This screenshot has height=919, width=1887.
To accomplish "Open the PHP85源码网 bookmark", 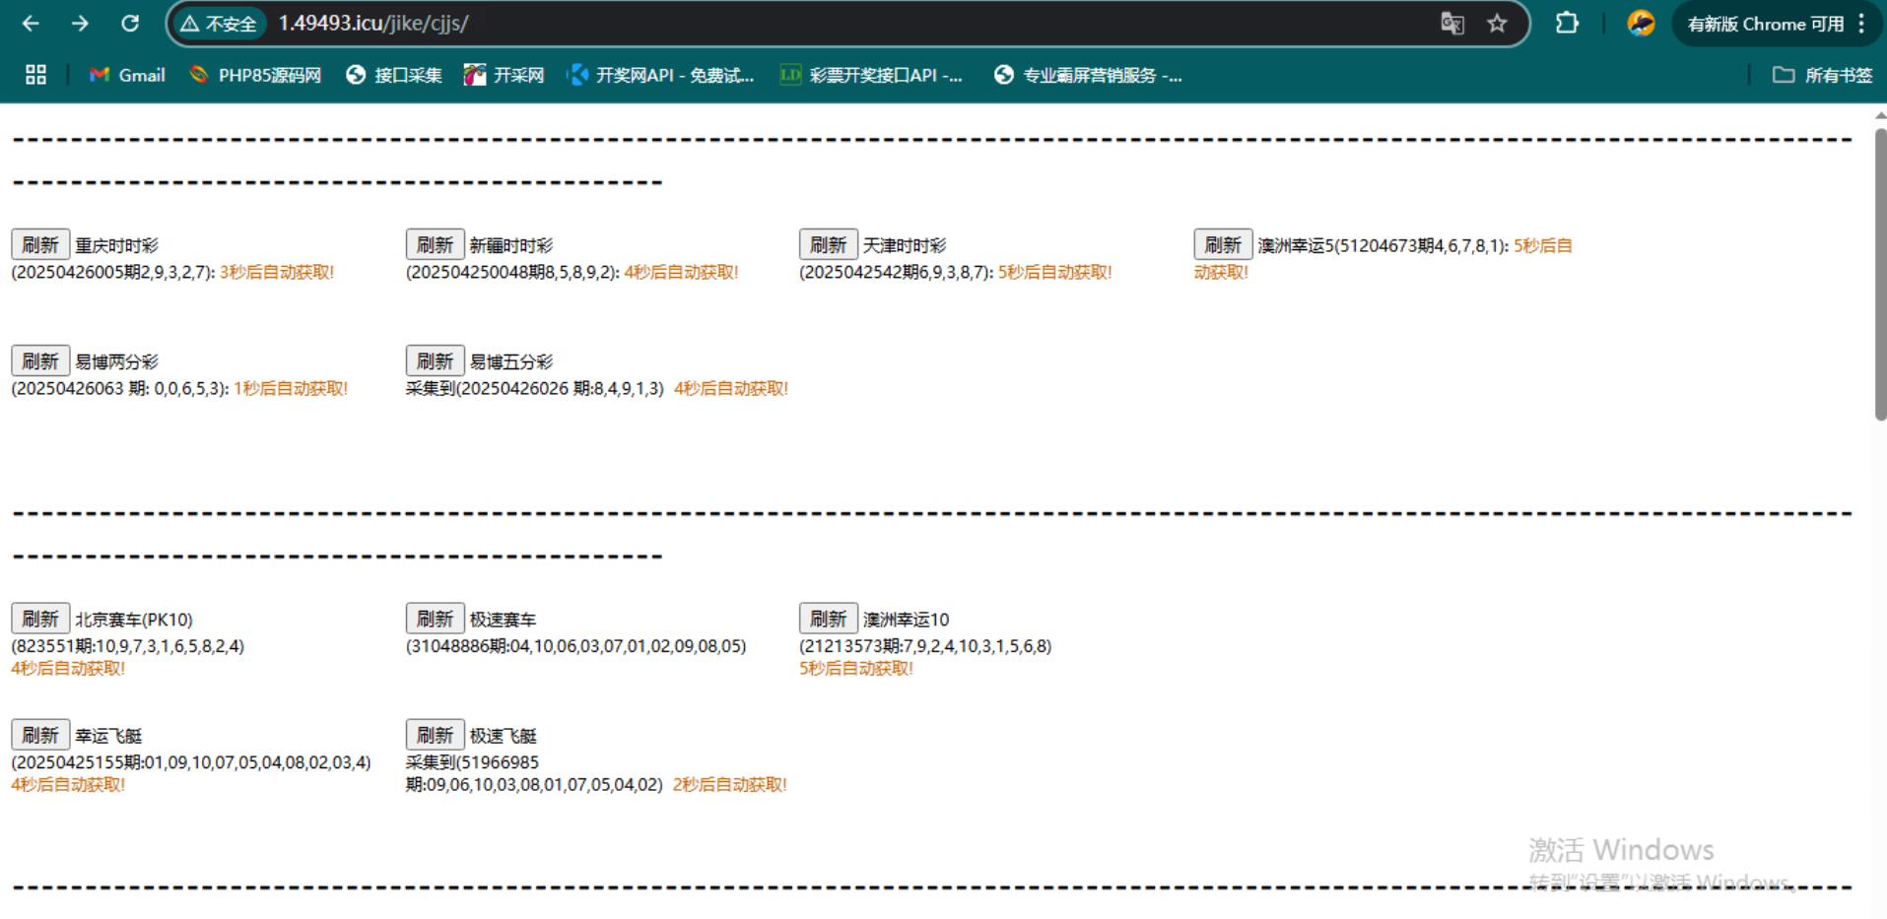I will [x=255, y=75].
